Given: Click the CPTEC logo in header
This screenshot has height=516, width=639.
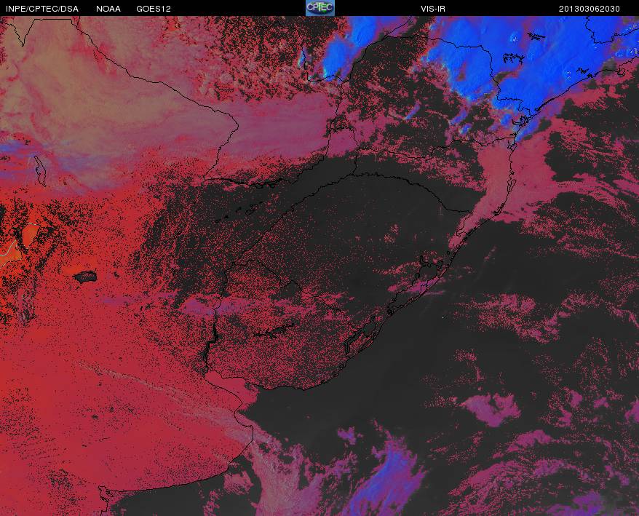Looking at the screenshot, I should tap(320, 8).
